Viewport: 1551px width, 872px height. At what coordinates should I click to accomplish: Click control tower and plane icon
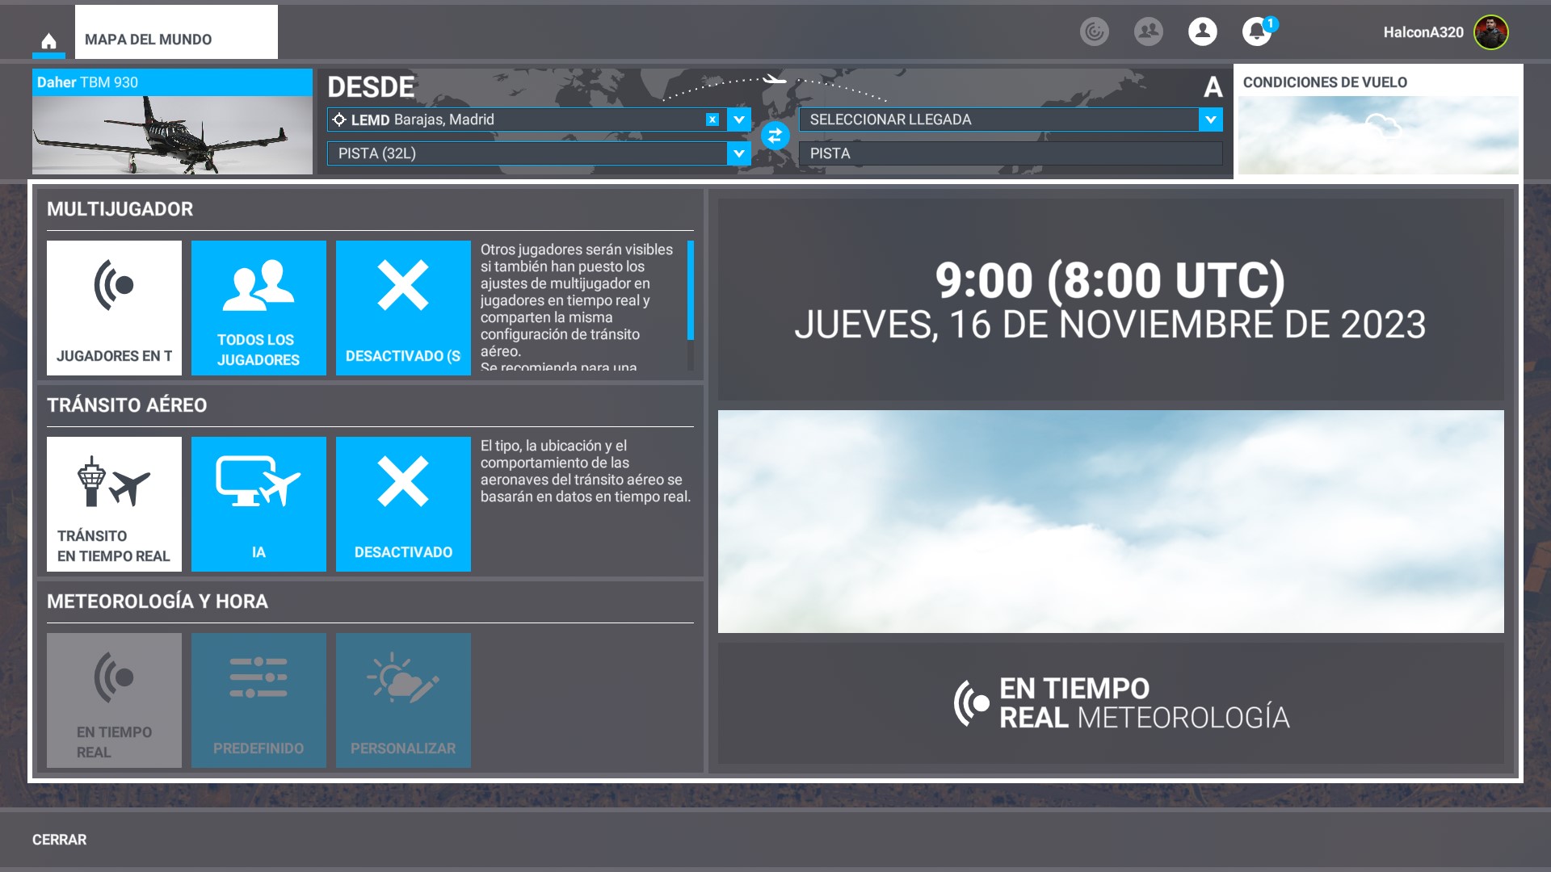(x=114, y=482)
